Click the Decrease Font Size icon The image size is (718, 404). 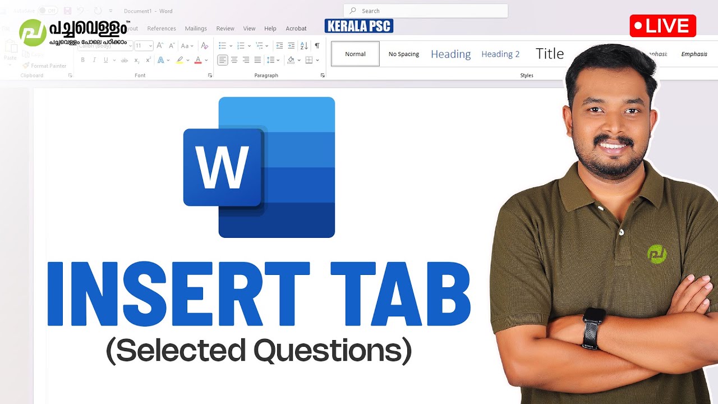pos(171,45)
